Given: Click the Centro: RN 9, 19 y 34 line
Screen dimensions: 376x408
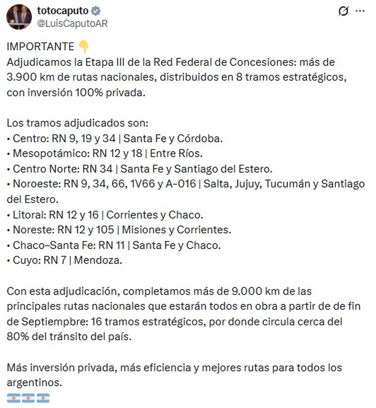Looking at the screenshot, I should click(115, 139).
